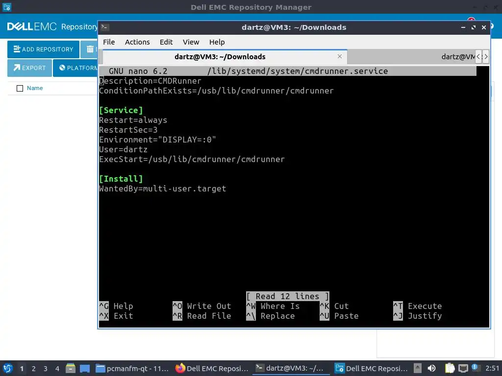The height and width of the screenshot is (376, 502).
Task: Click the Restart=always line in nano
Action: [x=133, y=120]
